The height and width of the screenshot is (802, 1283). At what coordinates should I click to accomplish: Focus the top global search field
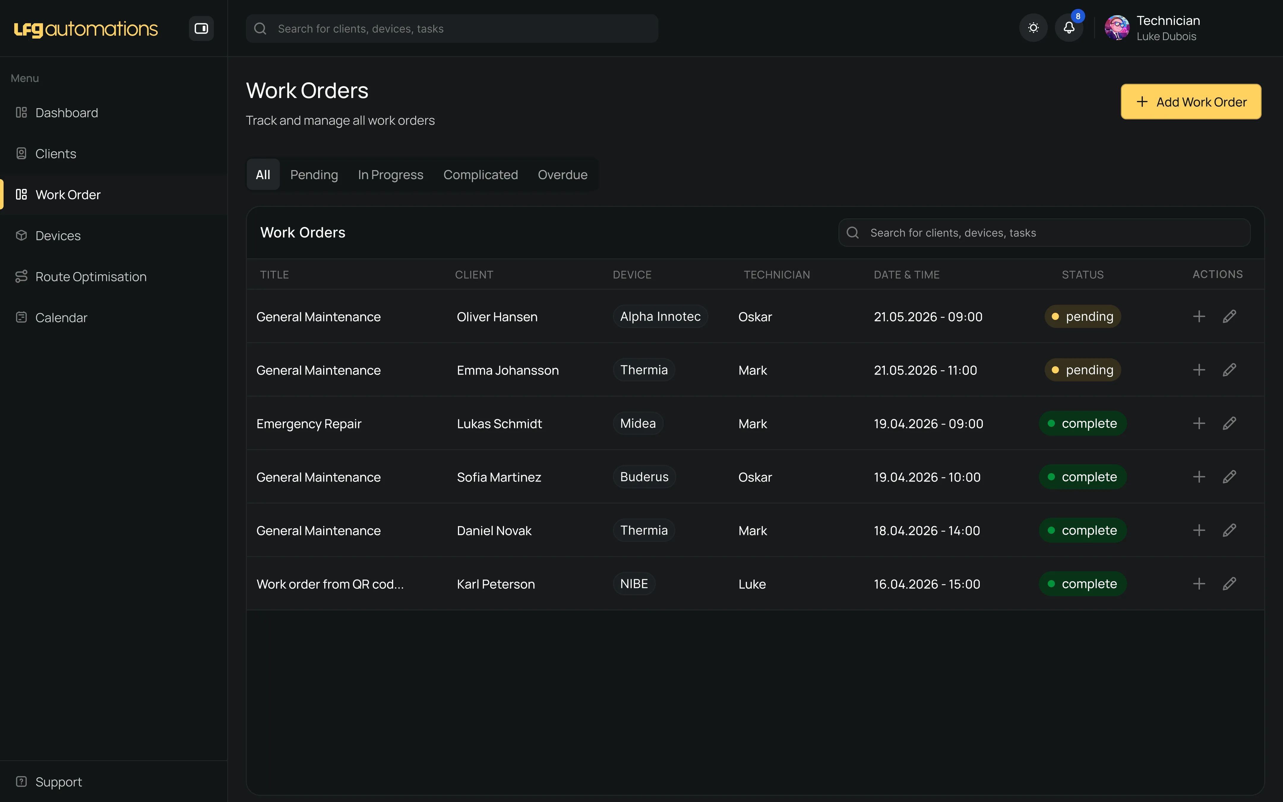pos(452,29)
